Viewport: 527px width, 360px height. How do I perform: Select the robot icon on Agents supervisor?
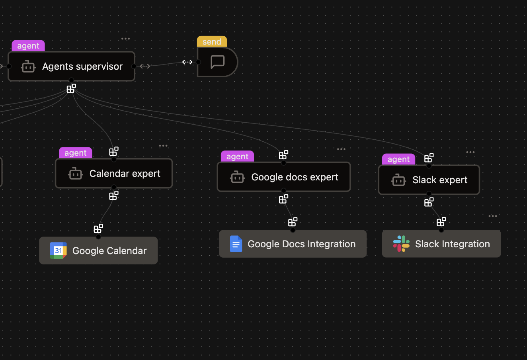(27, 66)
